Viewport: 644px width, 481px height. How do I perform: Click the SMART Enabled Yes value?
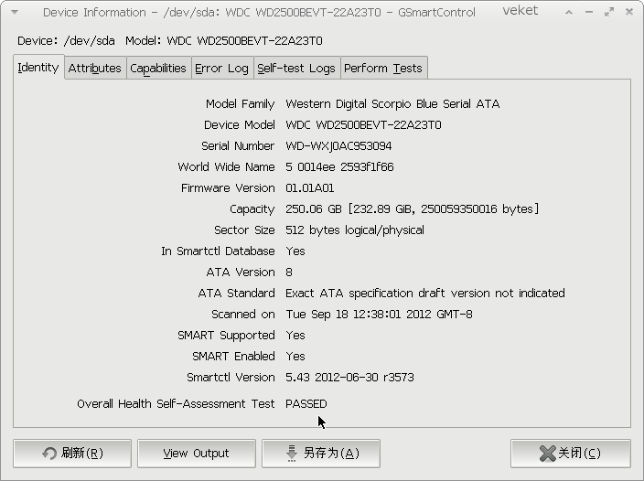295,357
